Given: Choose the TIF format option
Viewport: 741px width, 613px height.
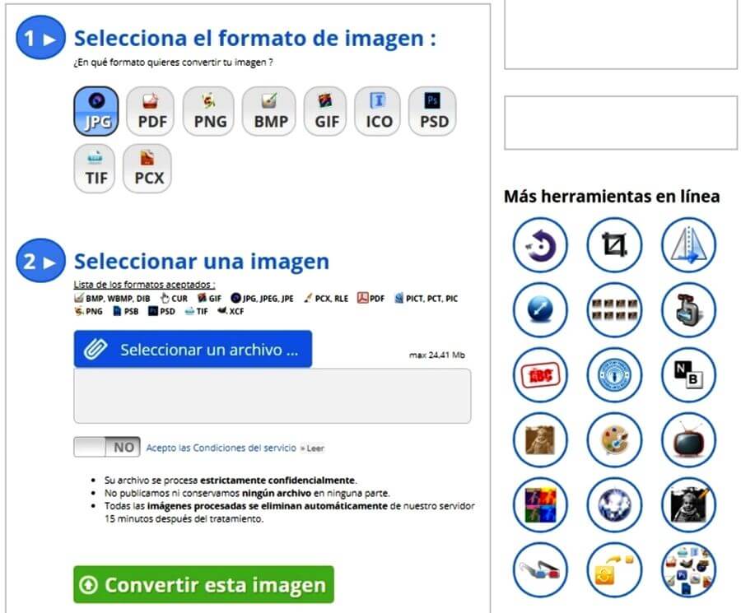Looking at the screenshot, I should 95,169.
